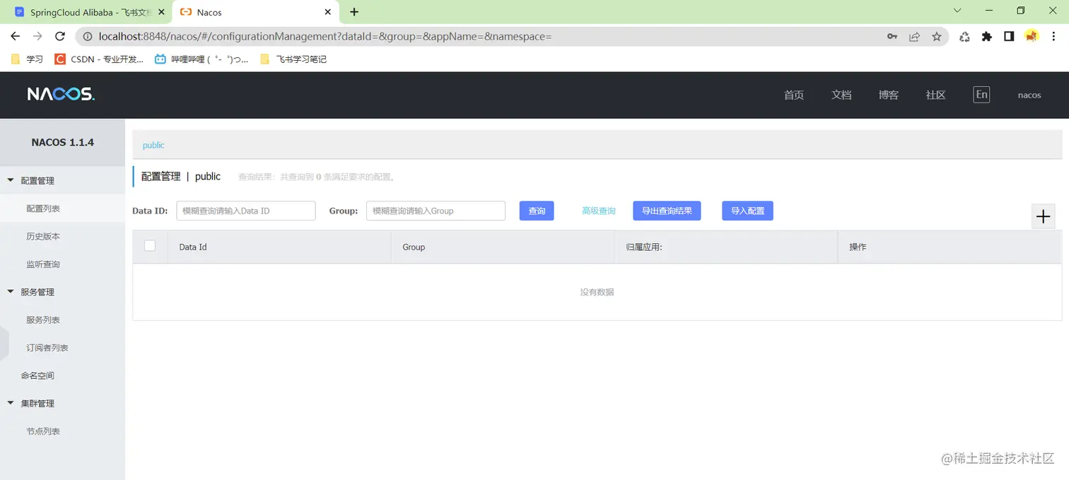Click the 导入配置 button
1069x480 pixels.
tap(747, 211)
